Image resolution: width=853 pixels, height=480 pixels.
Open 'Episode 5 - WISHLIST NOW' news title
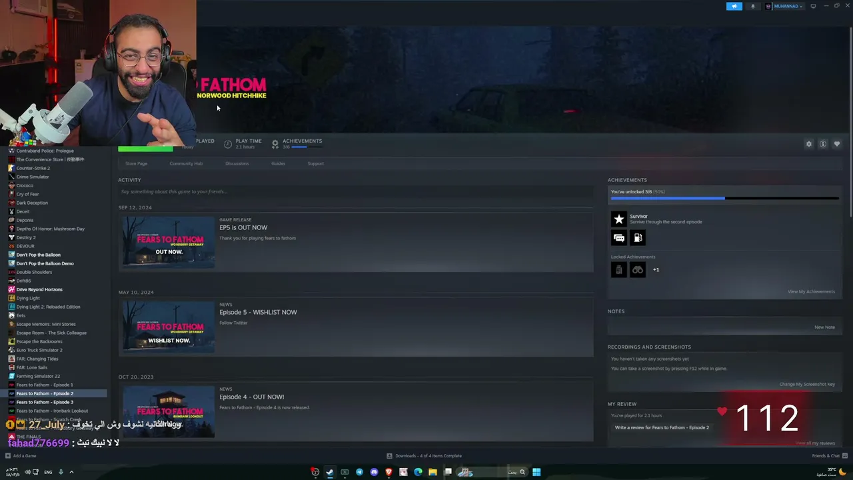(258, 313)
